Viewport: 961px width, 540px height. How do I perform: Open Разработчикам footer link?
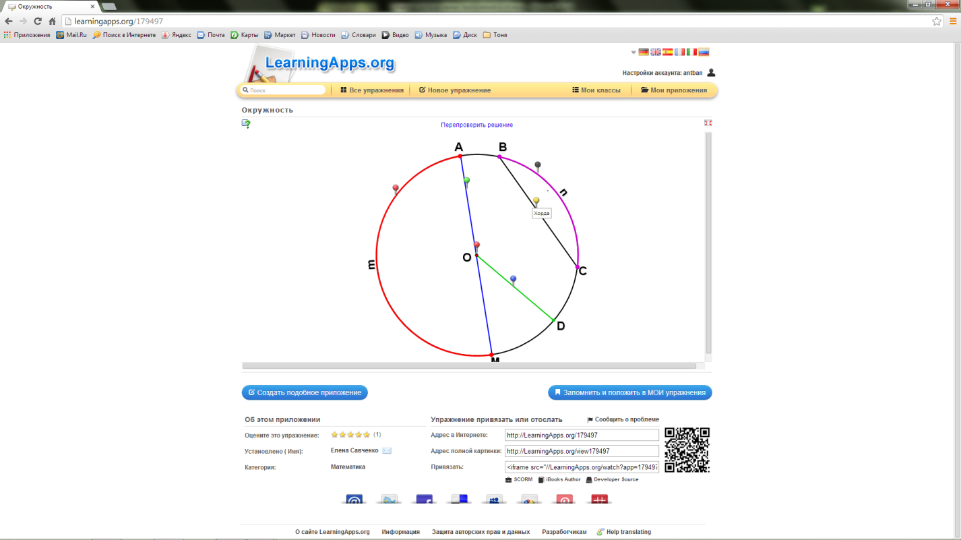coord(564,532)
